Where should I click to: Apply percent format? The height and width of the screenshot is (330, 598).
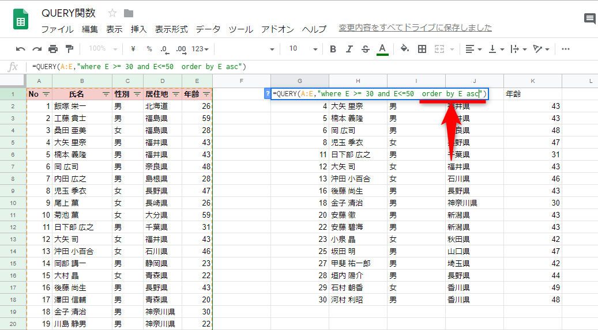(x=149, y=49)
